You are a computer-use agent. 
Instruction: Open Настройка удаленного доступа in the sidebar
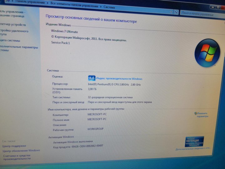coord(14,33)
